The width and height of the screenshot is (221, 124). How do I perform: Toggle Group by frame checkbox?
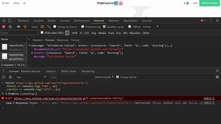(55, 27)
